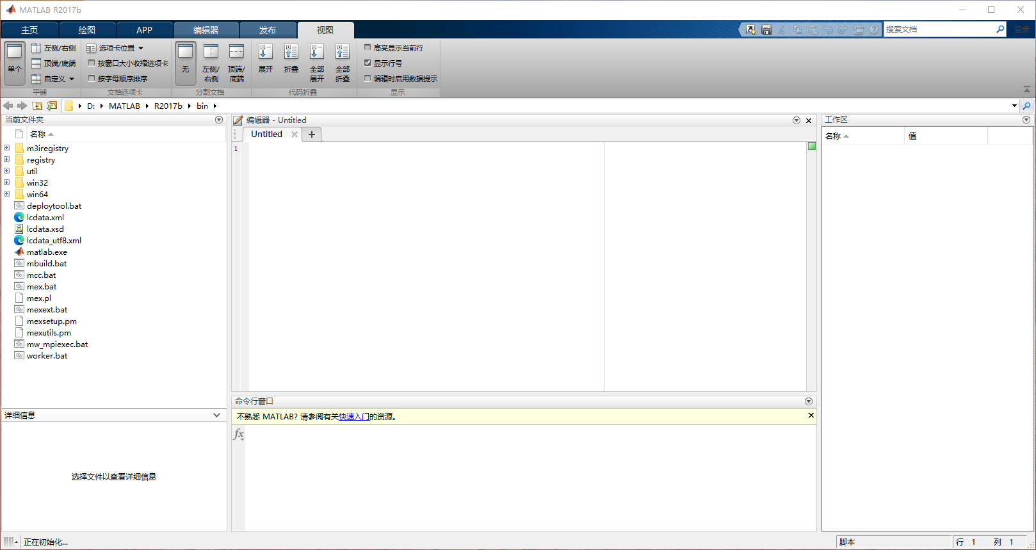This screenshot has height=550, width=1036.
Task: Split document 顶端/底端 in 分割文档 group
Action: [x=236, y=63]
